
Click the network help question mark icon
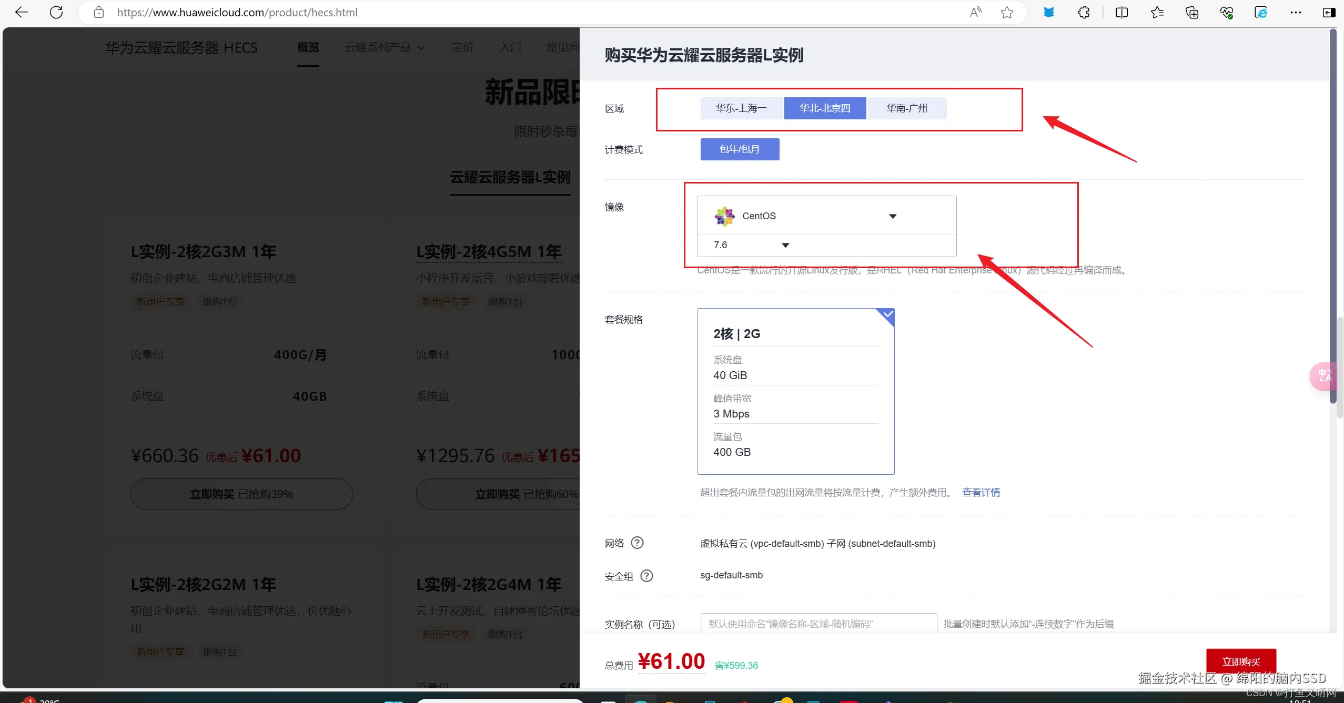637,543
